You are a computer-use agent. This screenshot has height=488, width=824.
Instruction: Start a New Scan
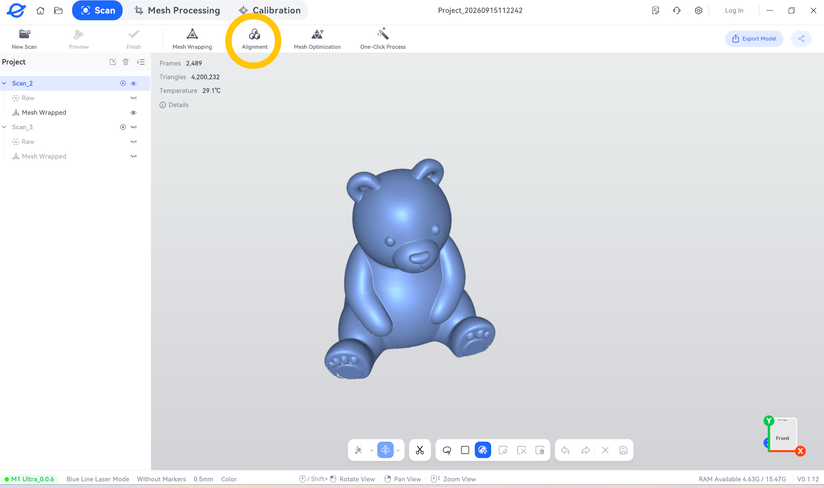[x=24, y=39]
